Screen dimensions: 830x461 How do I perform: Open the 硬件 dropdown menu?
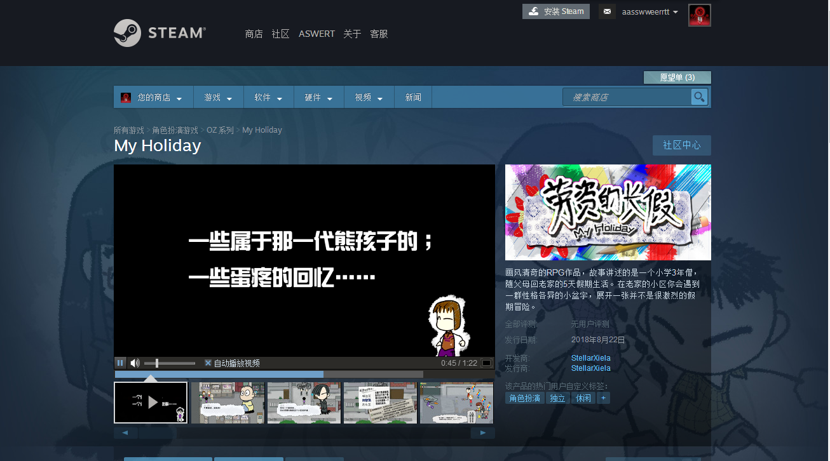pos(319,97)
